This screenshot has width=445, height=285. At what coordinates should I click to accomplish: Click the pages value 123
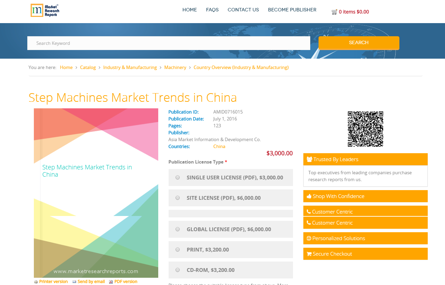[217, 126]
